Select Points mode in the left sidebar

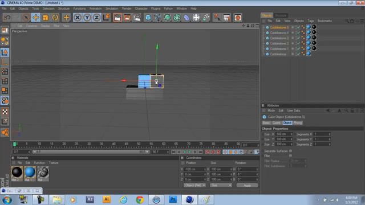pos(5,71)
